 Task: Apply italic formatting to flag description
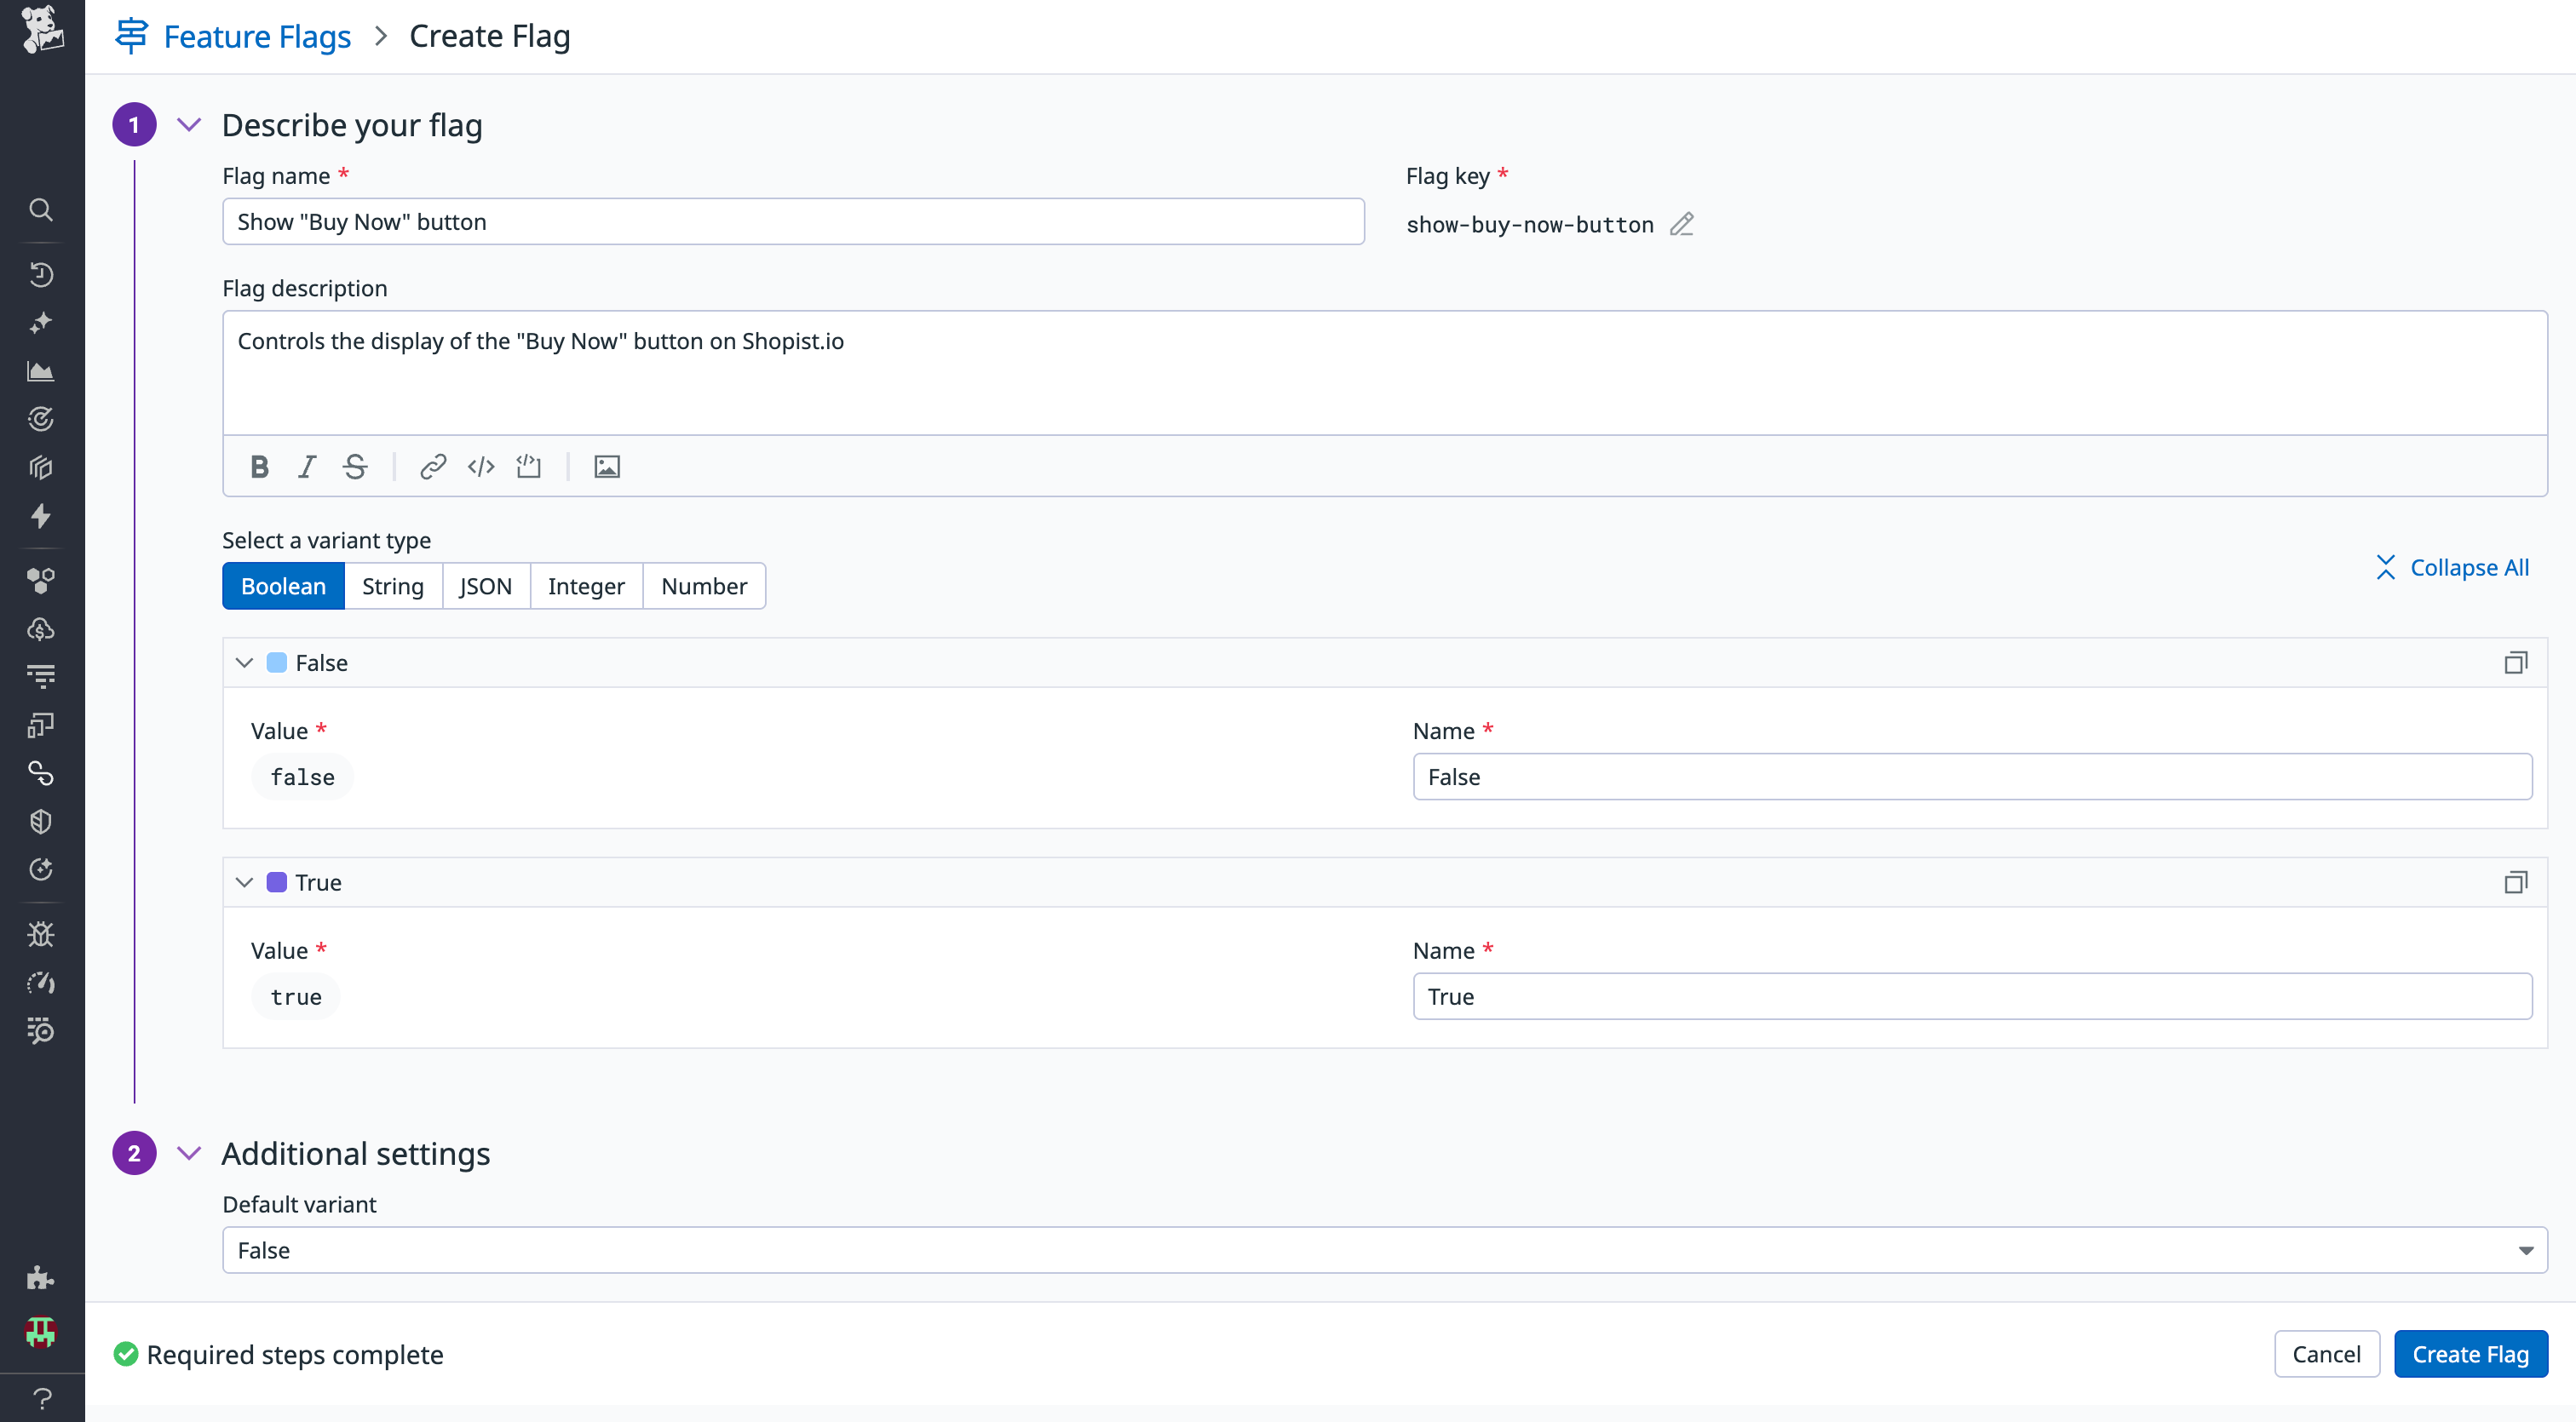pyautogui.click(x=307, y=466)
